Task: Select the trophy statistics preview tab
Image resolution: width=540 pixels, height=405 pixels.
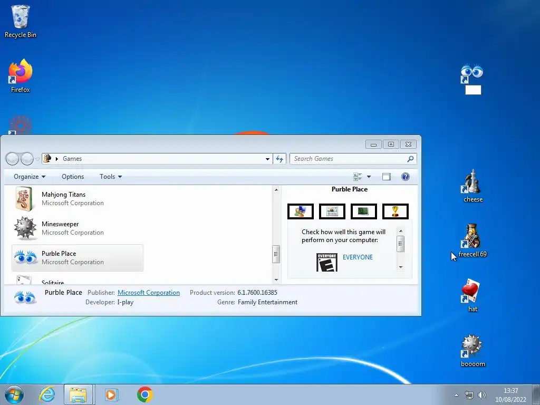Action: (396, 211)
